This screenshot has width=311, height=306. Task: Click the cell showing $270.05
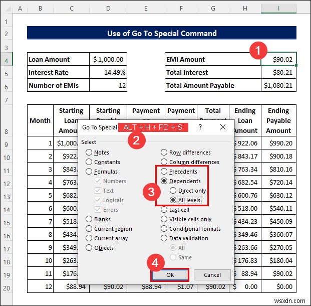point(278,247)
